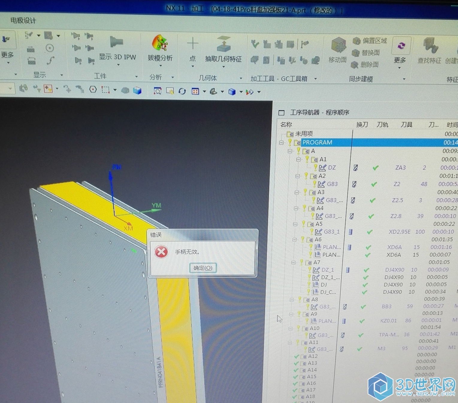Viewport: 458px width, 403px height.
Task: Click the gray solid shaded body icon
Action: [125, 90]
